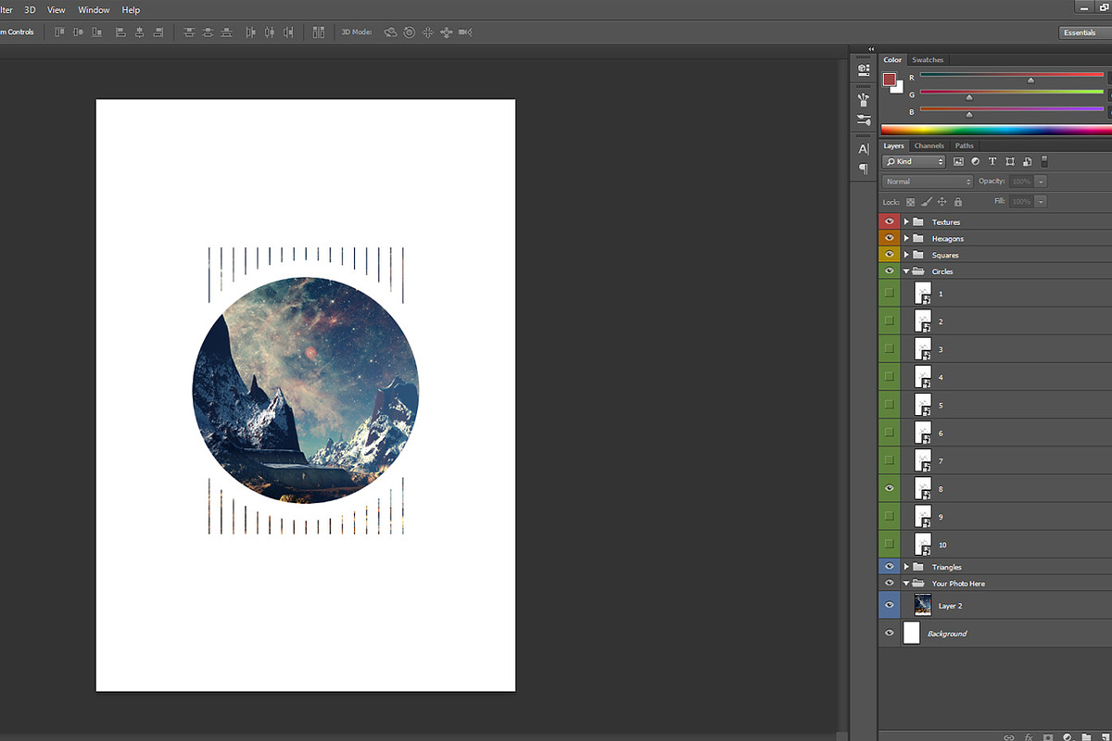Click the lock position icon
1112x741 pixels.
click(941, 202)
